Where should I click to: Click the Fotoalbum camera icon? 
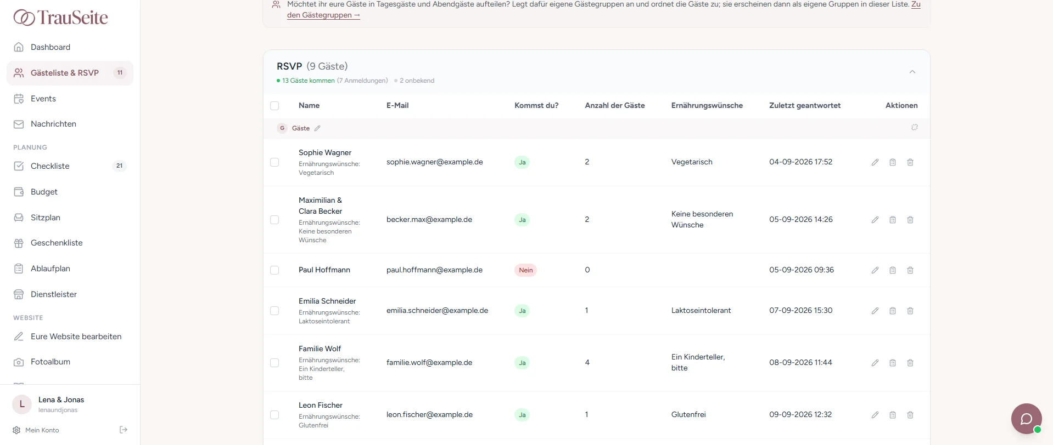(19, 362)
